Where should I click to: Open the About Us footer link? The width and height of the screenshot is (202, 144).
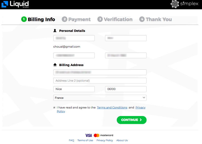[122, 140]
